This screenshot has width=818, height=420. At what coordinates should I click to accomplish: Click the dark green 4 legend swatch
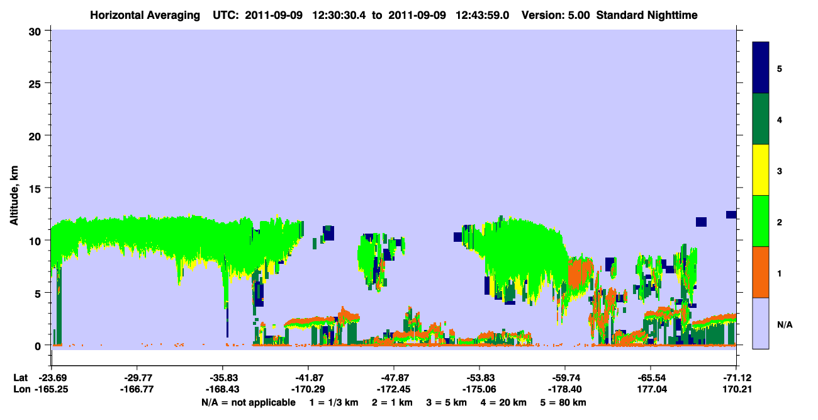761,119
